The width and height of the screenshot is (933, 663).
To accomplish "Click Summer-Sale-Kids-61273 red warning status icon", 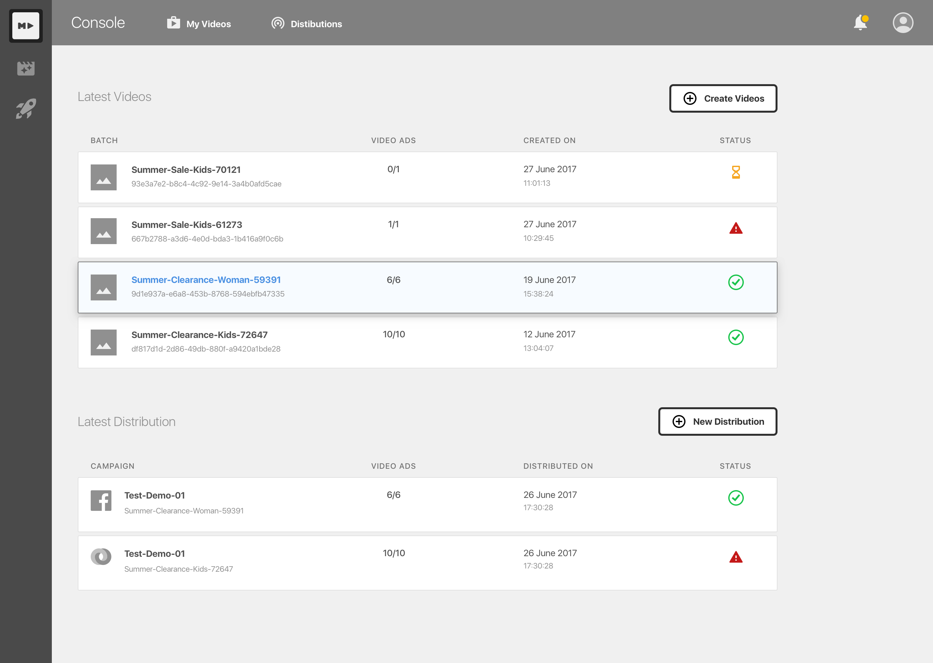I will coord(736,228).
